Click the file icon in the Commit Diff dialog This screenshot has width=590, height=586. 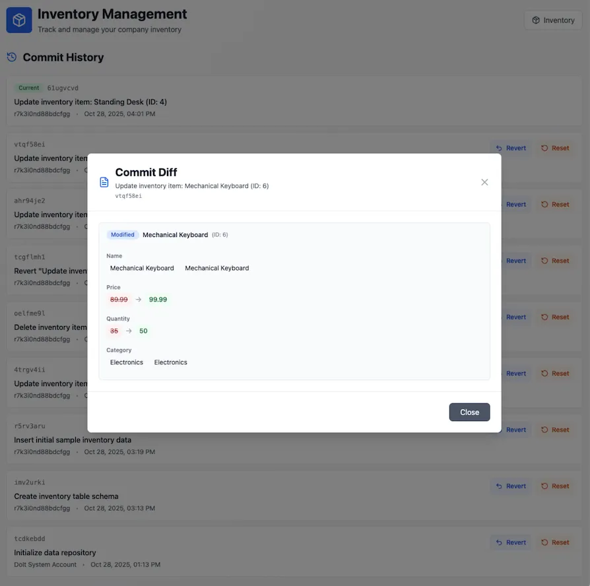pos(104,183)
